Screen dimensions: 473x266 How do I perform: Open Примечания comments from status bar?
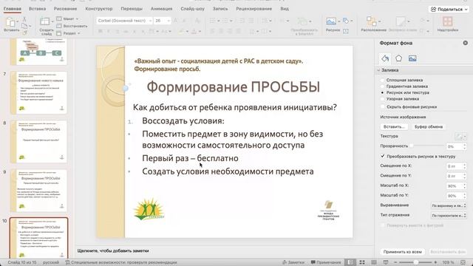point(326,262)
